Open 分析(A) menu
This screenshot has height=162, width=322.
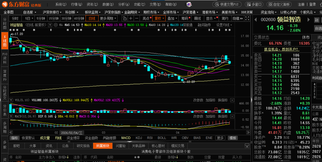(x=124, y=4)
